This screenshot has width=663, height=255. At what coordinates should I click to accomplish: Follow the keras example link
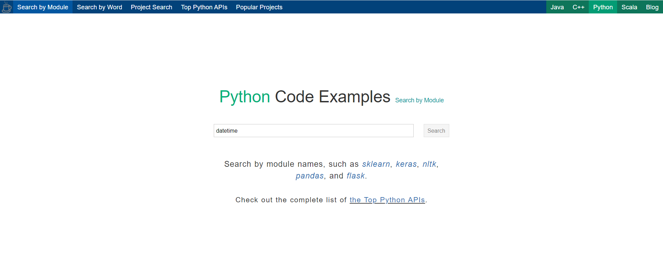406,164
